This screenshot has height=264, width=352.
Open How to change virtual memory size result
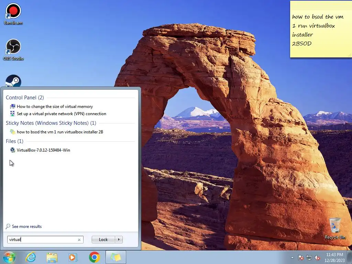55,107
